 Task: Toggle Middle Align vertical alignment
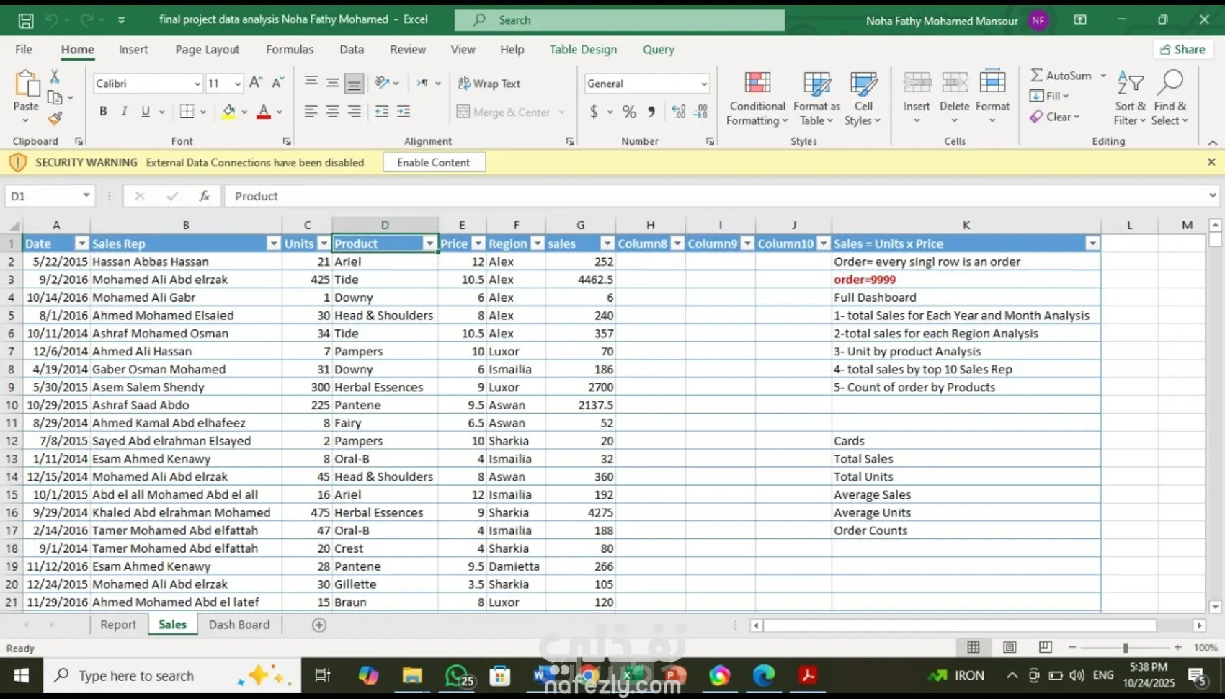(332, 83)
